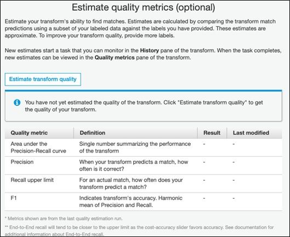
Task: Click the Recall upper limit definition cell
Action: [x=131, y=183]
